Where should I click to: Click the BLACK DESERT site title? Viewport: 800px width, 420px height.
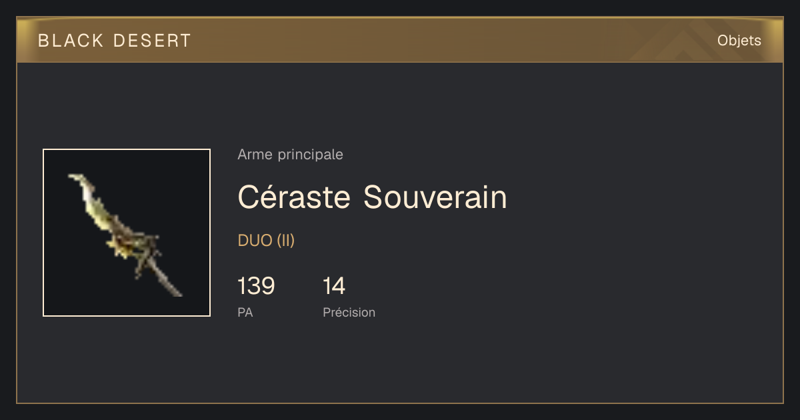115,41
